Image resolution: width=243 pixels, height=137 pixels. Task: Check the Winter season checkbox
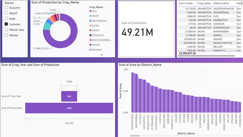click(x=6, y=35)
